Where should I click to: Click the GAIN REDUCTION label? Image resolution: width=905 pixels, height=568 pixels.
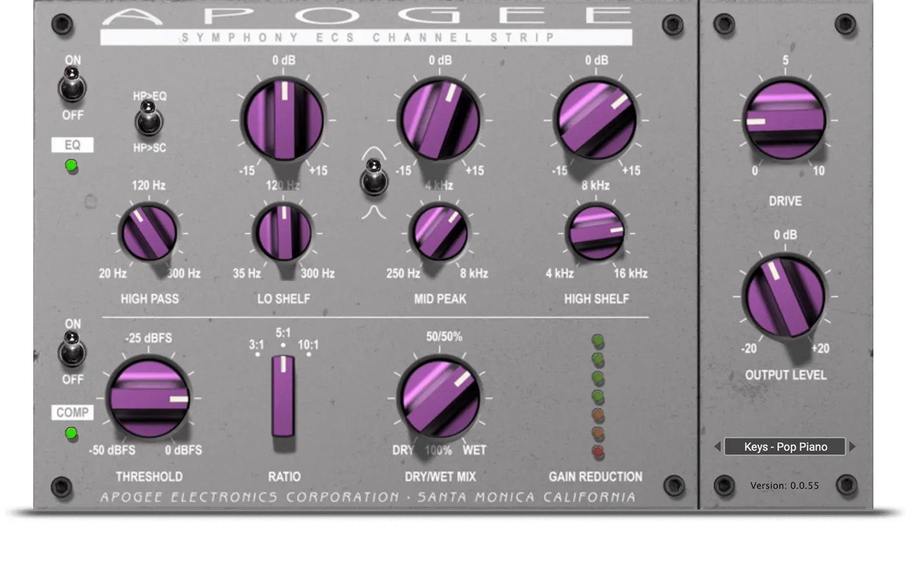coord(595,476)
